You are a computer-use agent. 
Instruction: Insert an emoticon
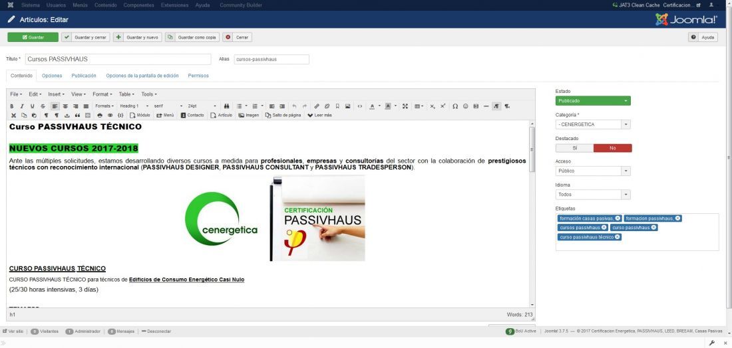coord(465,106)
